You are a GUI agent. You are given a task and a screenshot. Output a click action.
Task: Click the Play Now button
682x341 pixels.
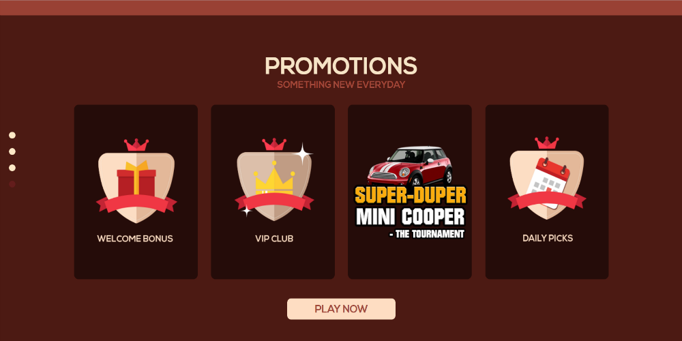coord(341,309)
